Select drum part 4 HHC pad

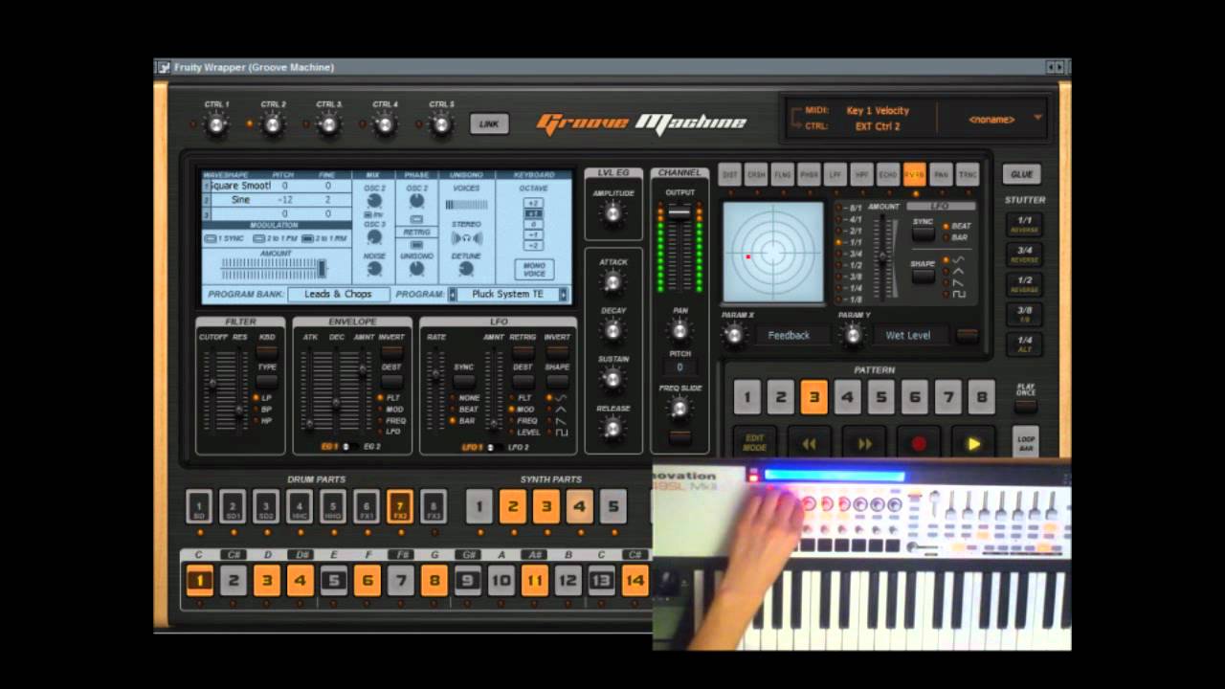click(300, 506)
